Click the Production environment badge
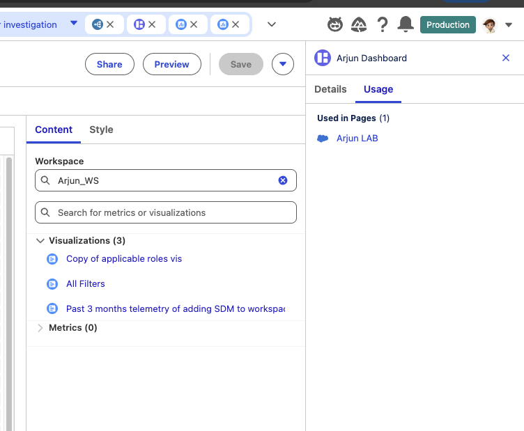 pos(448,24)
